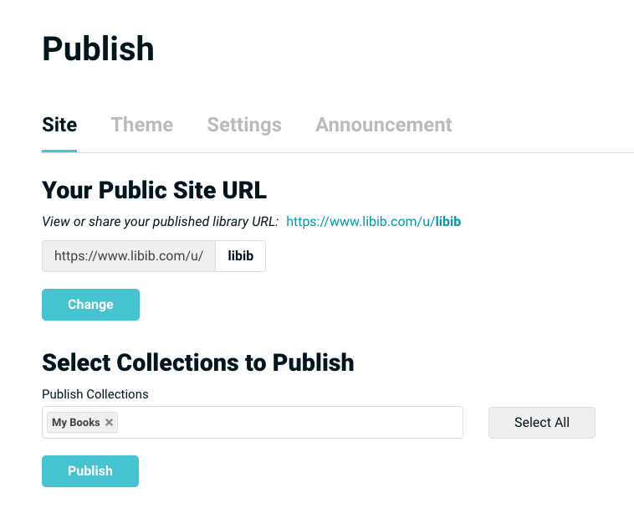634x524 pixels.
Task: Select the Site tab
Action: [x=59, y=125]
